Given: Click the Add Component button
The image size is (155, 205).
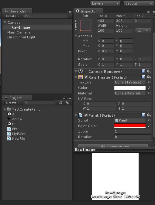Looking at the screenshot, I should tap(113, 146).
